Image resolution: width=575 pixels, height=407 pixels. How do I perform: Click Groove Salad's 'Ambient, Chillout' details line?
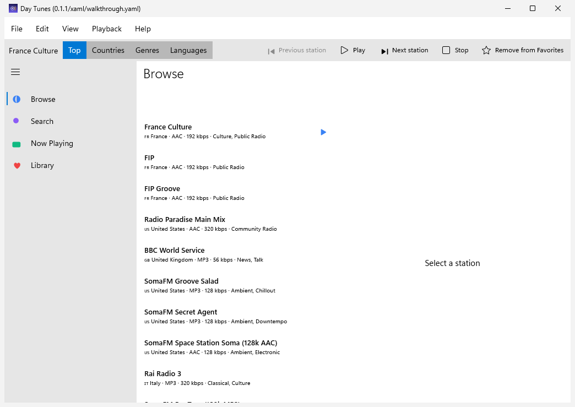[x=210, y=290]
